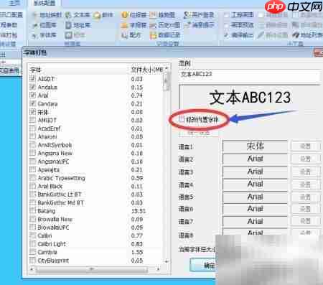The image size is (323, 285).
Task: Click the Arial font box for 语言4
Action: click(x=256, y=184)
